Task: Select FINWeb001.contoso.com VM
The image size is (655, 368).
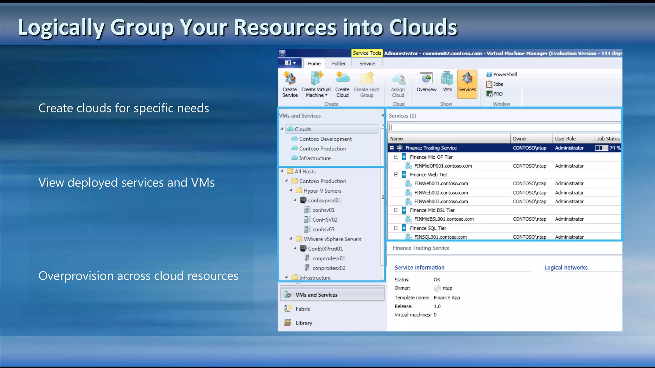Action: coord(504,183)
